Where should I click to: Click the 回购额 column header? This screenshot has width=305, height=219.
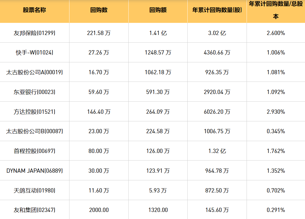pos(158,10)
